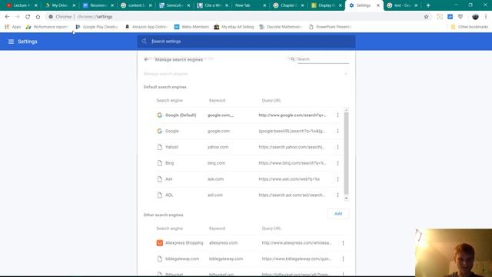Click the biblegateway.com entry name
Screen dimensions: 492x277
click(182, 259)
